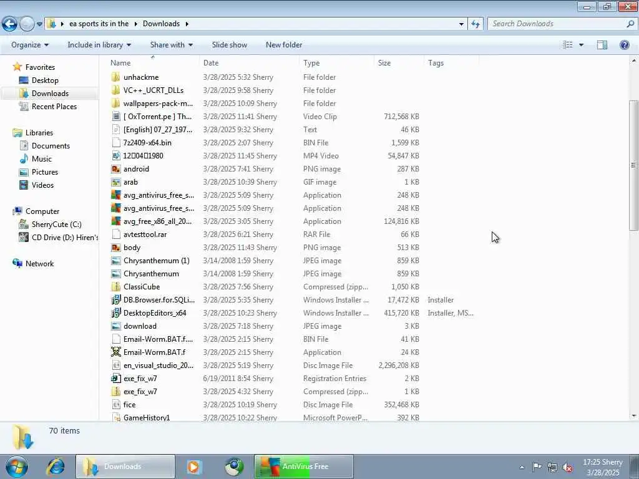639x479 pixels.
Task: Select the OxTorrent.pe video clip icon
Action: (116, 117)
